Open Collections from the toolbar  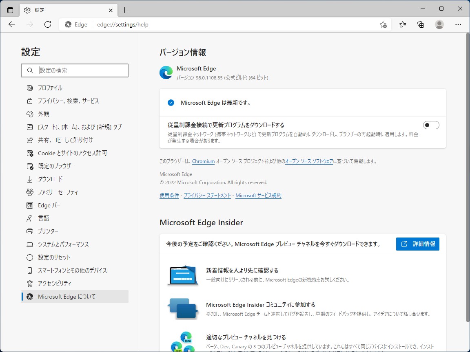click(x=421, y=24)
